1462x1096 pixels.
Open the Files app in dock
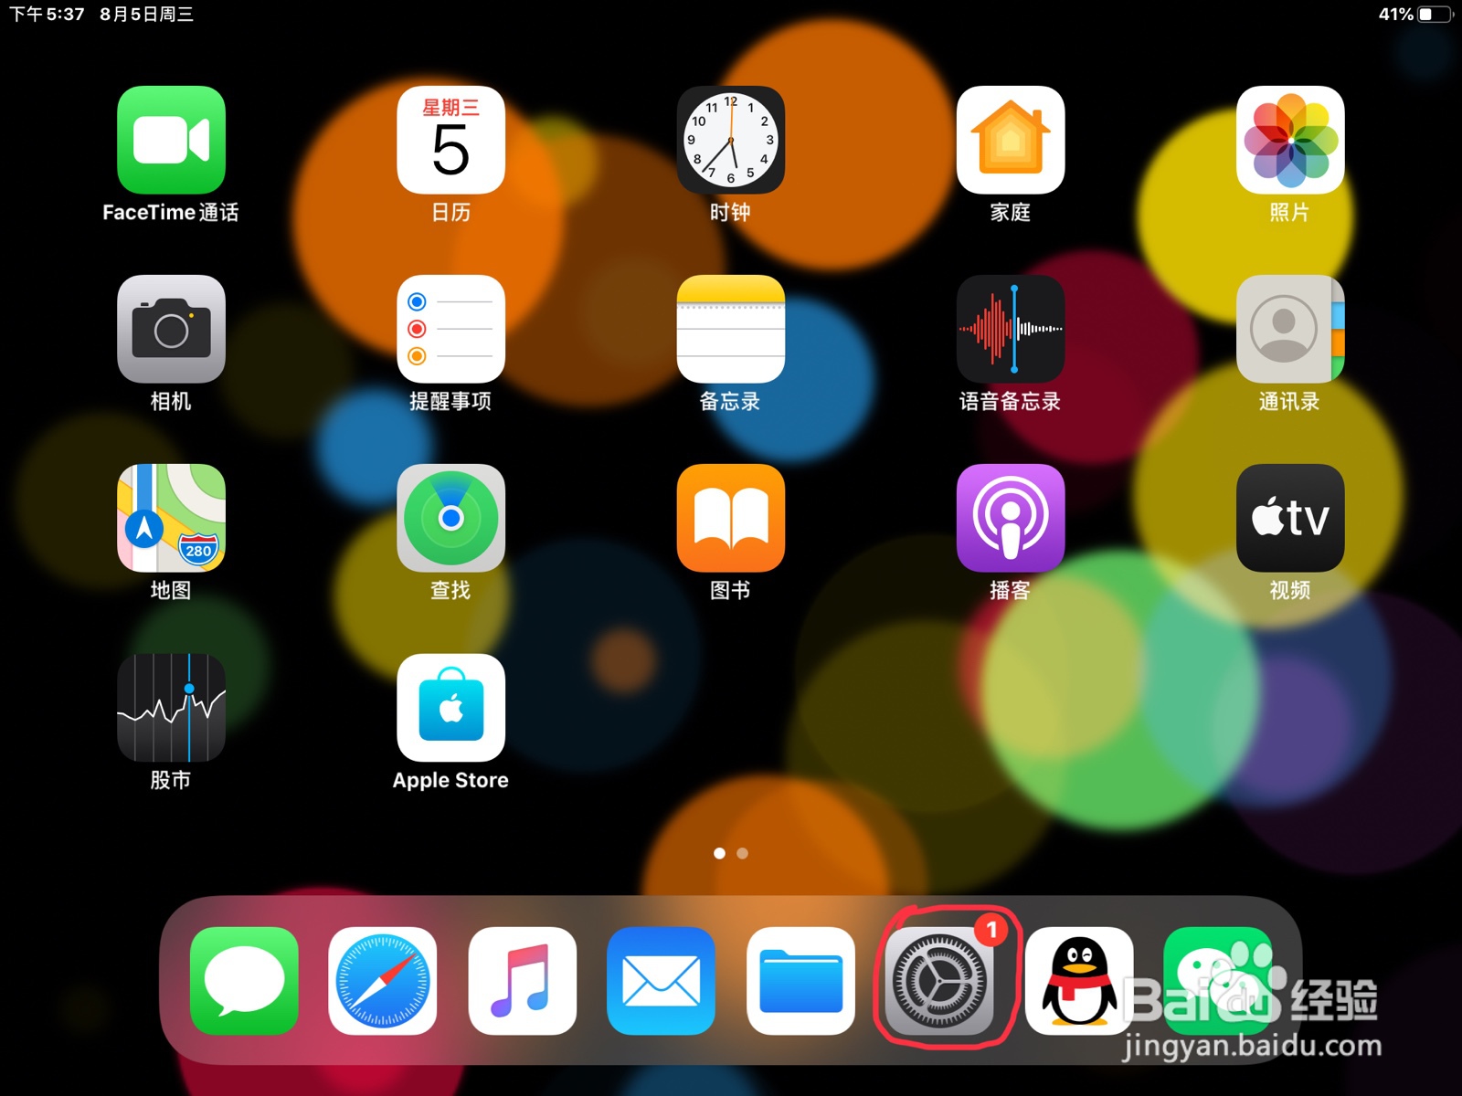pos(800,981)
